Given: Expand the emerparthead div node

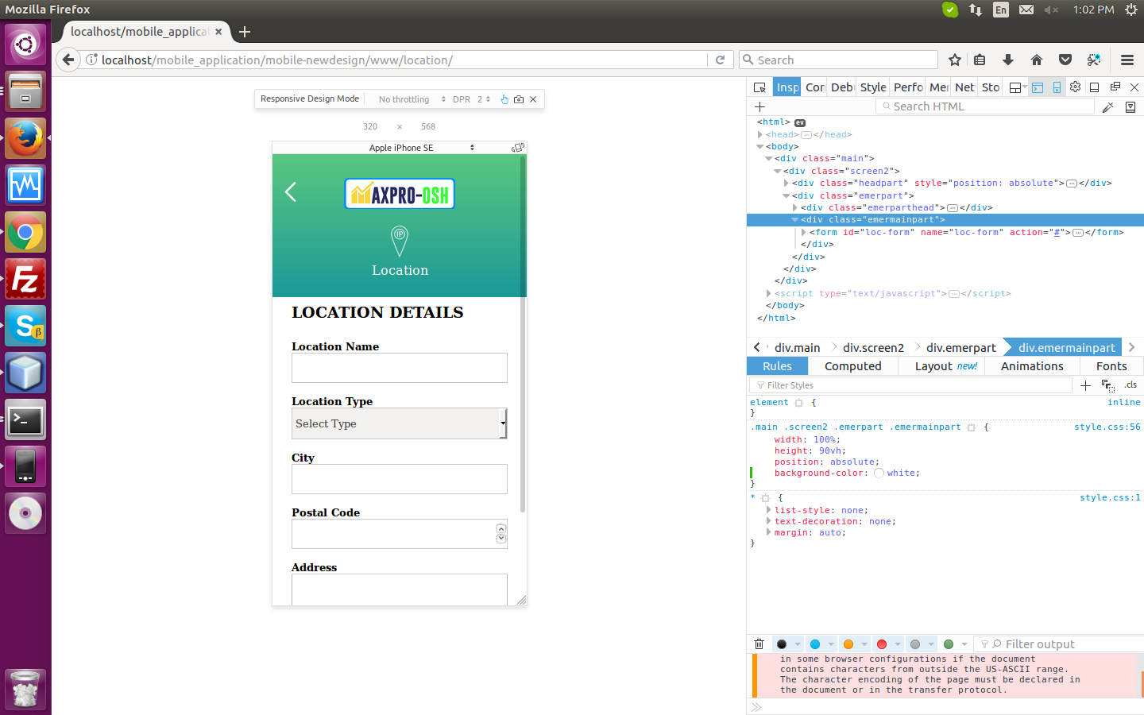Looking at the screenshot, I should pyautogui.click(x=795, y=208).
